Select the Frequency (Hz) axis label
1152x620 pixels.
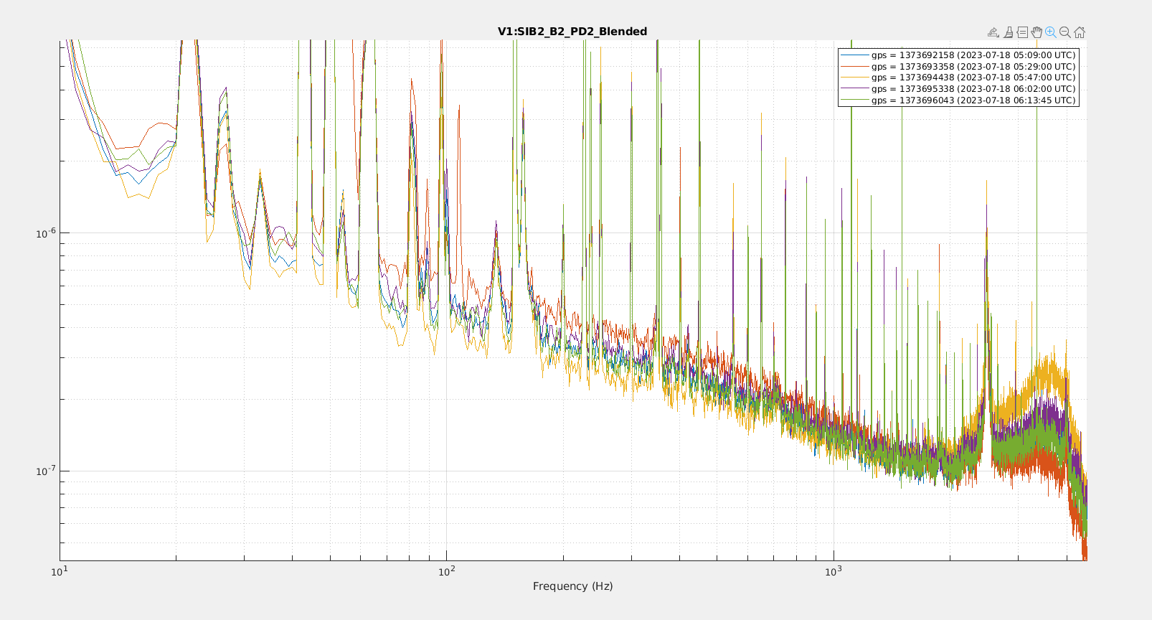tap(572, 586)
